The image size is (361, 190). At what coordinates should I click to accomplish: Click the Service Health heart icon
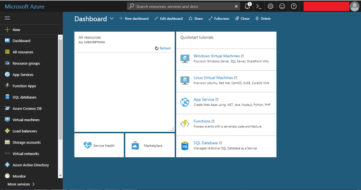[x=88, y=145]
